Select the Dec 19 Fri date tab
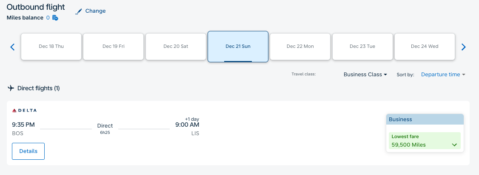 (x=114, y=47)
